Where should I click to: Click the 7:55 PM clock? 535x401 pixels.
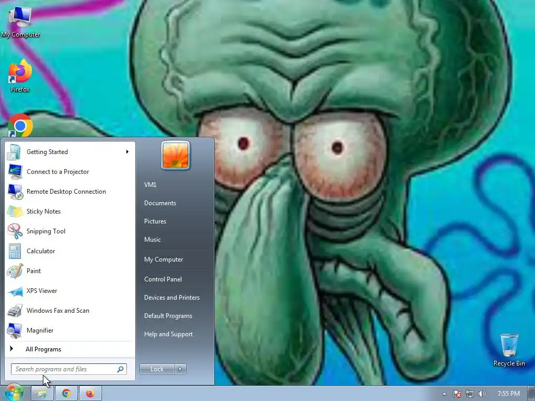pyautogui.click(x=508, y=394)
